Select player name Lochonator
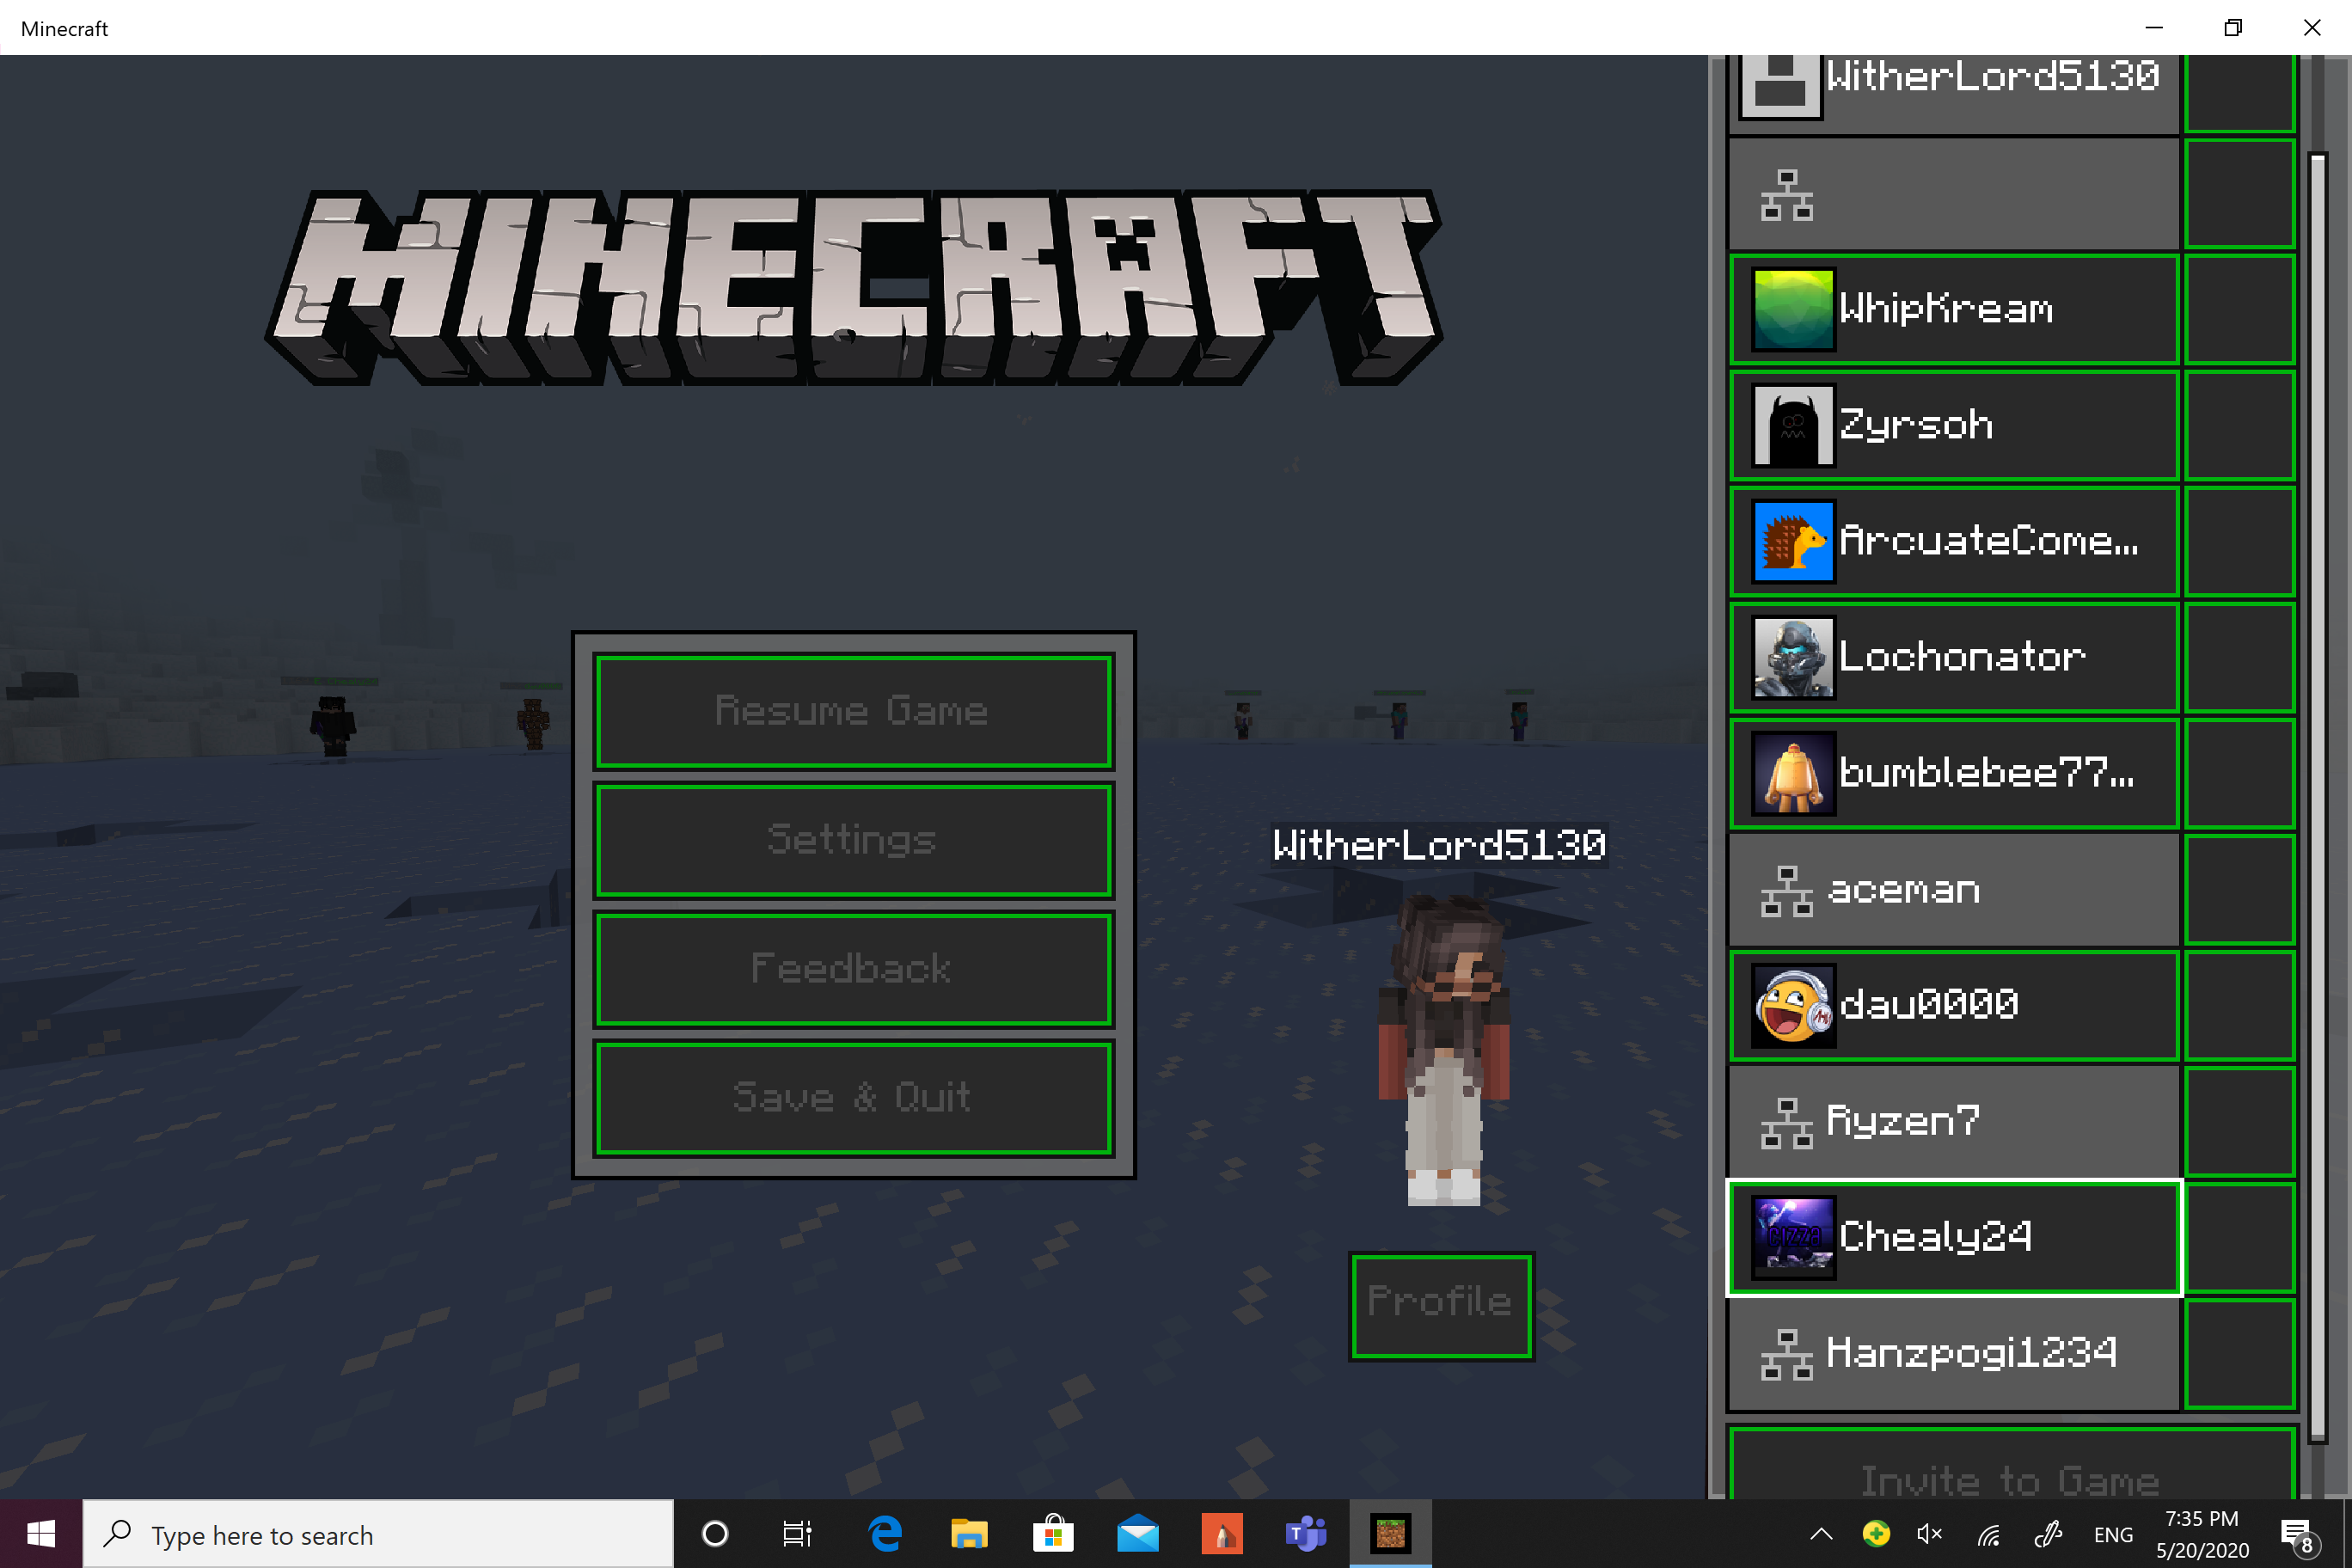The width and height of the screenshot is (2352, 1568). [x=1961, y=657]
